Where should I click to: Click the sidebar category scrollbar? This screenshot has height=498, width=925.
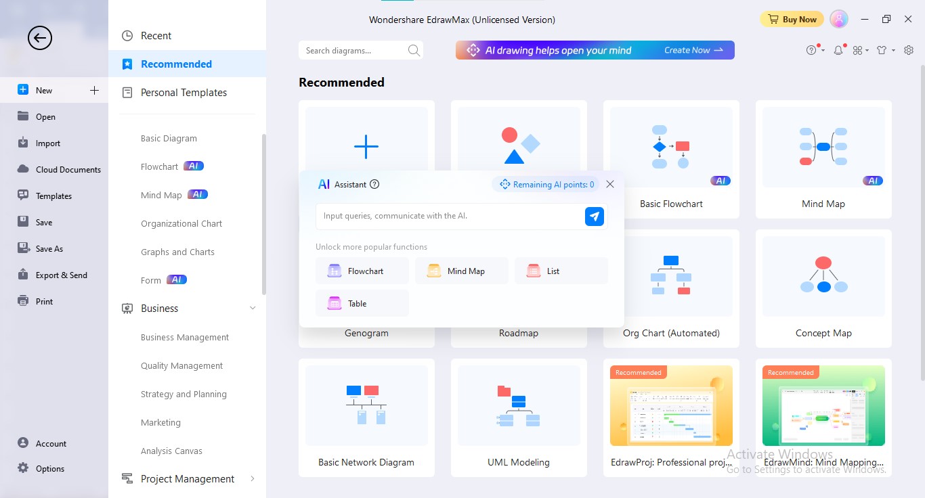[x=263, y=214]
